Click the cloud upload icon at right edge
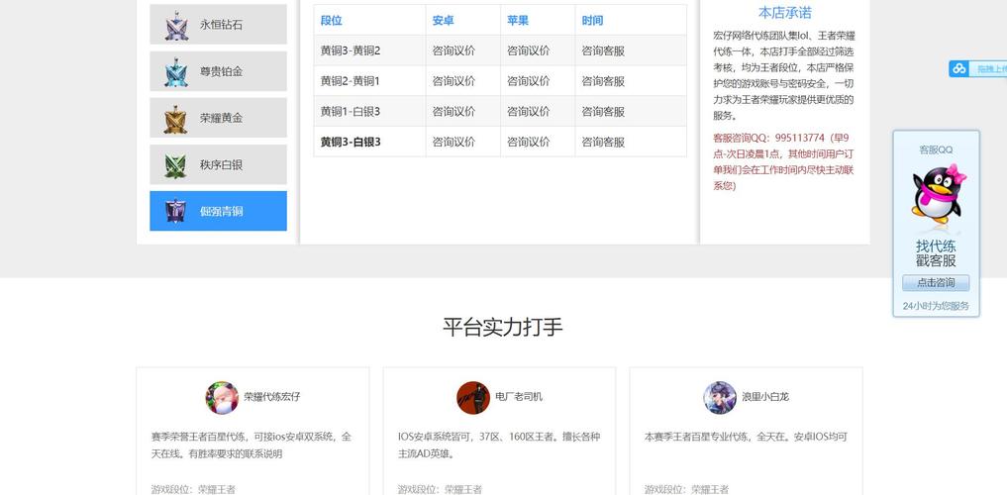 click(958, 68)
